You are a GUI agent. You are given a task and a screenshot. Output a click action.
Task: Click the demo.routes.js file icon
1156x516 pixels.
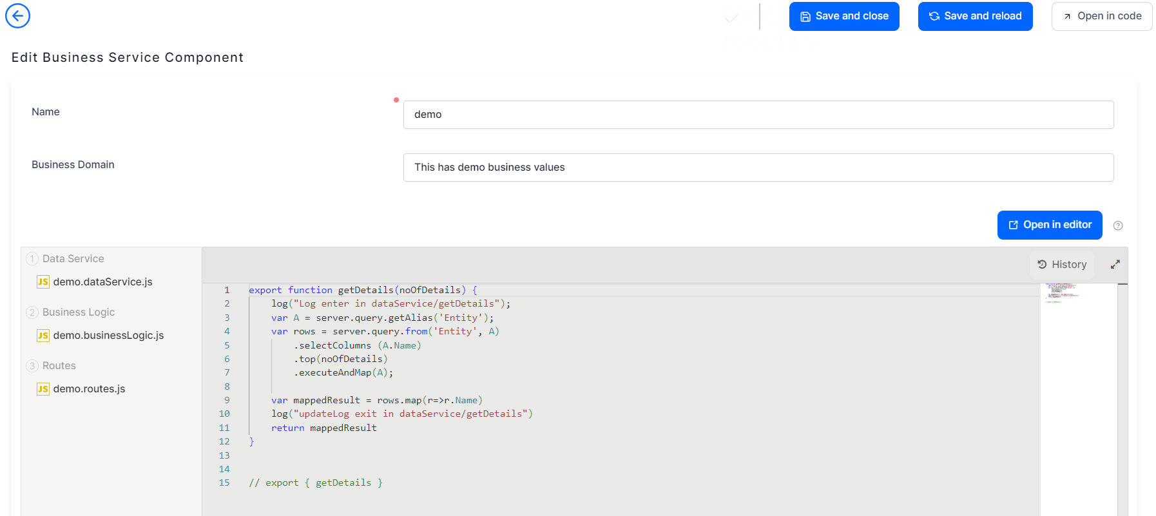[x=43, y=389]
